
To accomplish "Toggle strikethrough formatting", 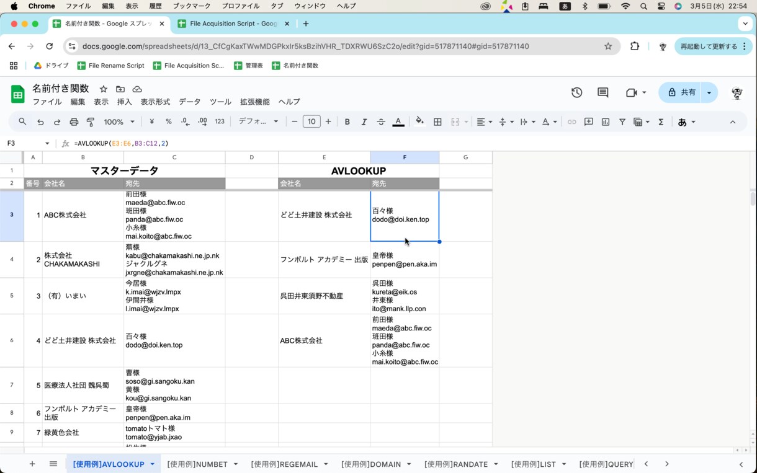I will pos(381,122).
